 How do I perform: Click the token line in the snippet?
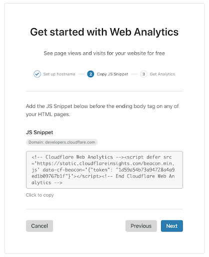(103, 170)
